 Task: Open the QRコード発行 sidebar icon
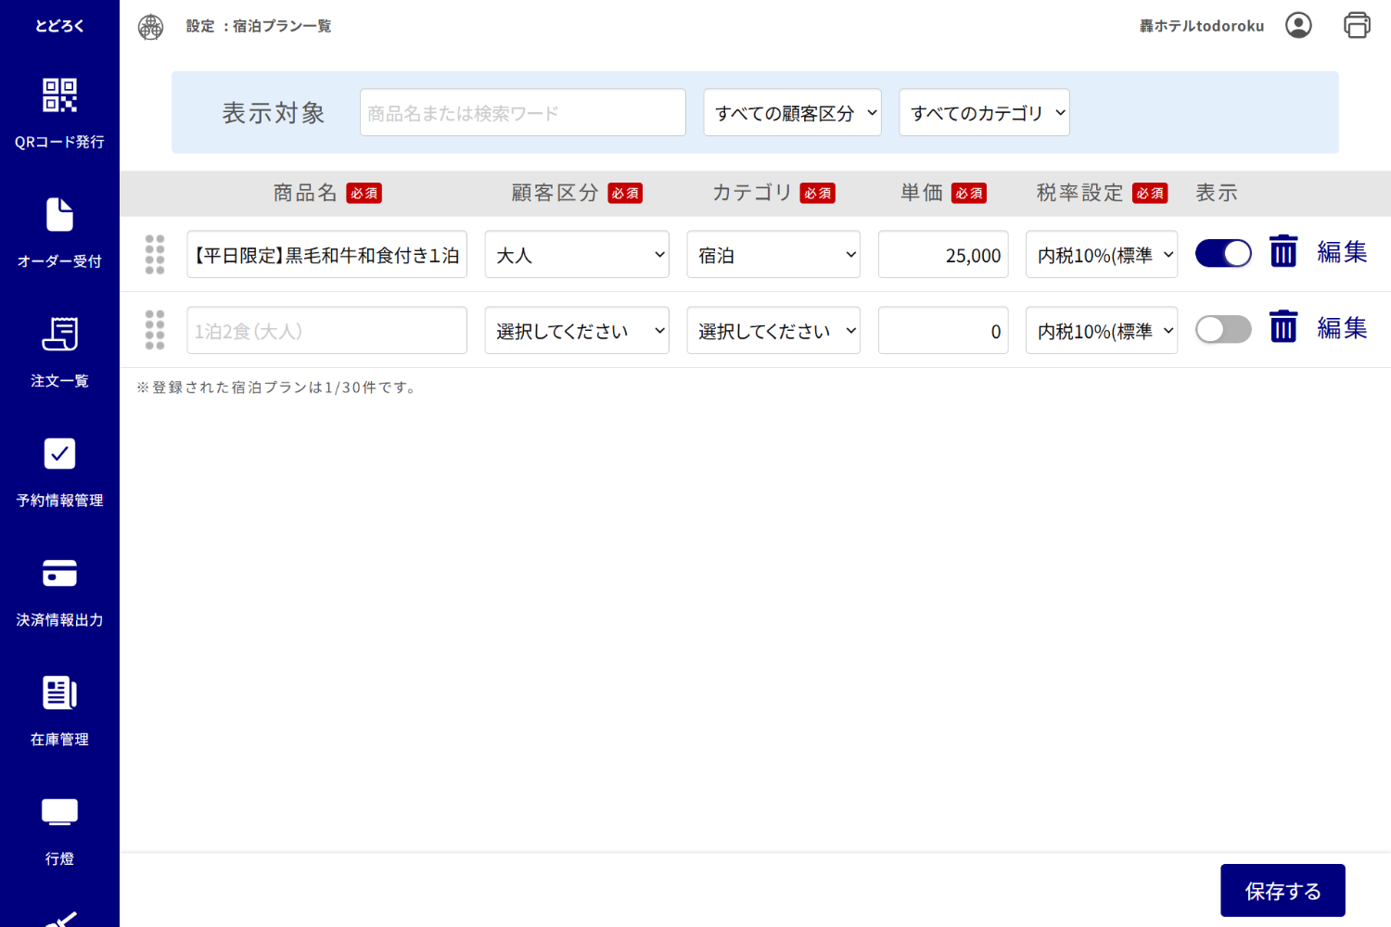coord(59,95)
